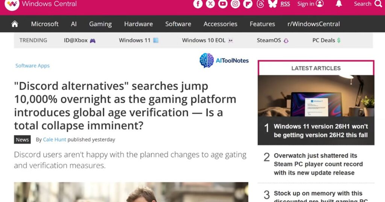
Task: Open the Gaming navigation menu
Action: pyautogui.click(x=100, y=24)
